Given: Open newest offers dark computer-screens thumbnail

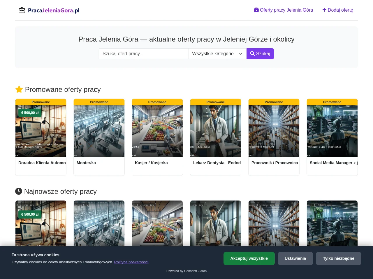Looking at the screenshot, I should click(332, 223).
